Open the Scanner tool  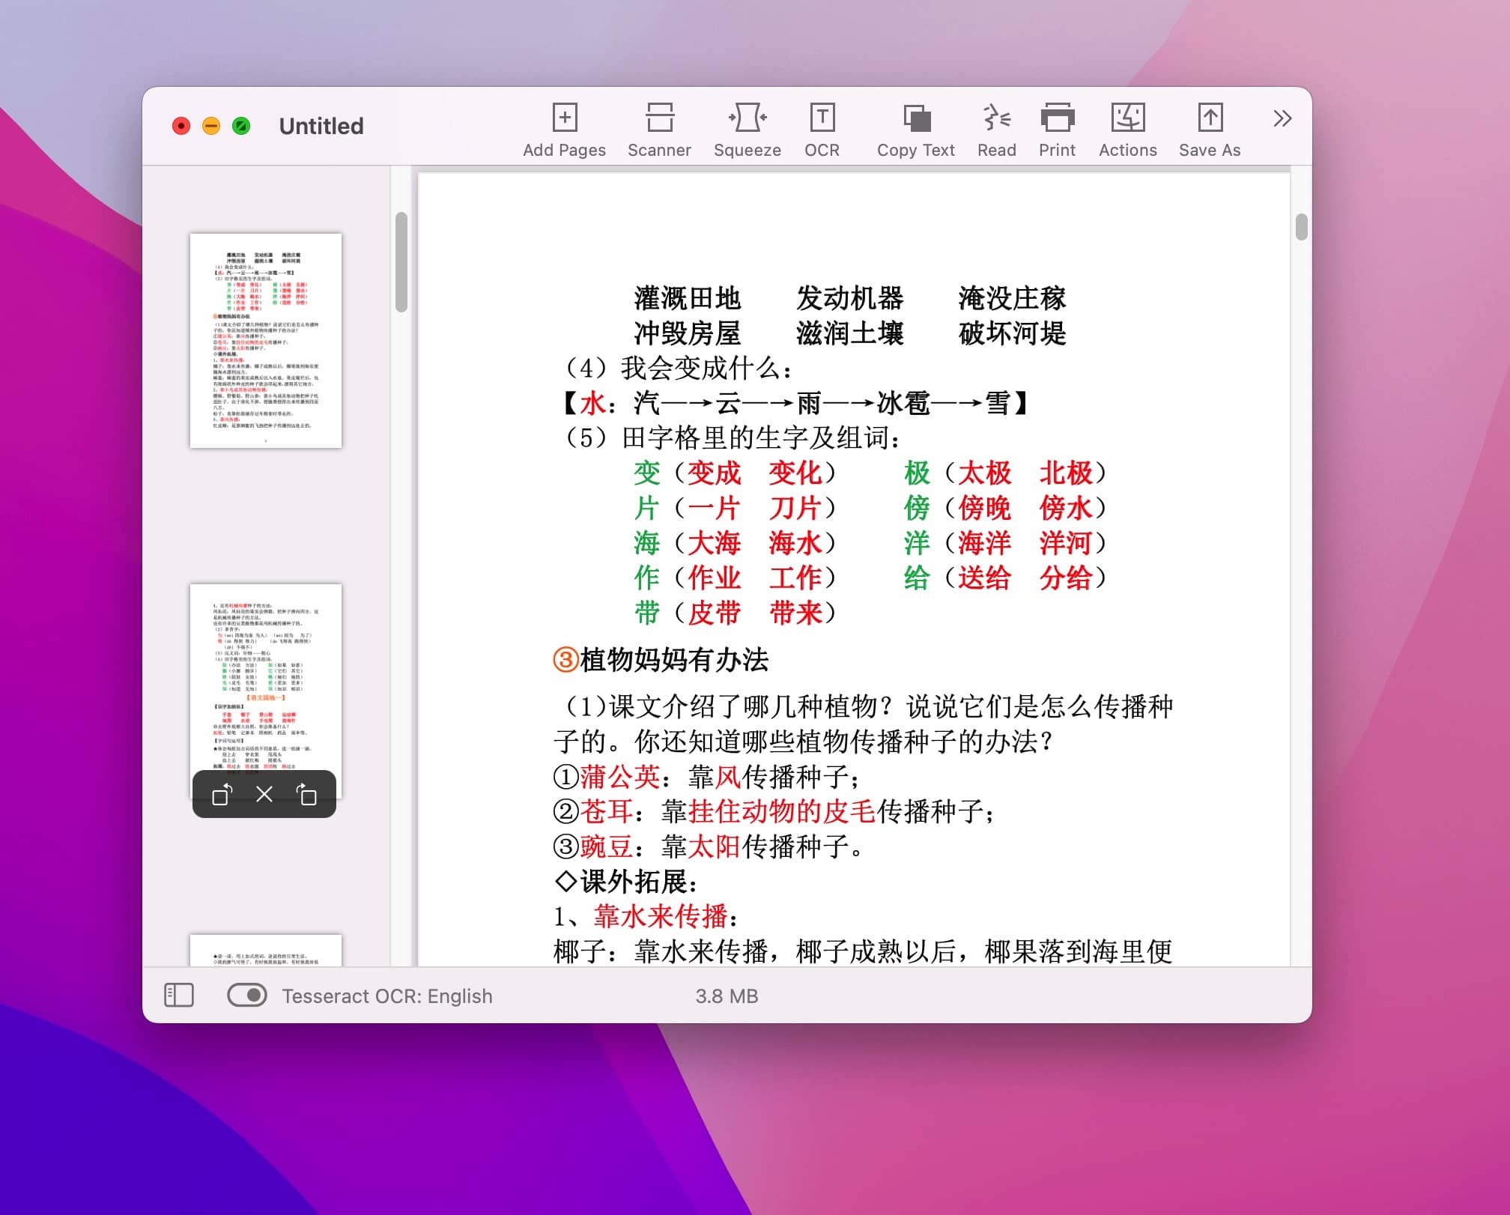pyautogui.click(x=660, y=127)
